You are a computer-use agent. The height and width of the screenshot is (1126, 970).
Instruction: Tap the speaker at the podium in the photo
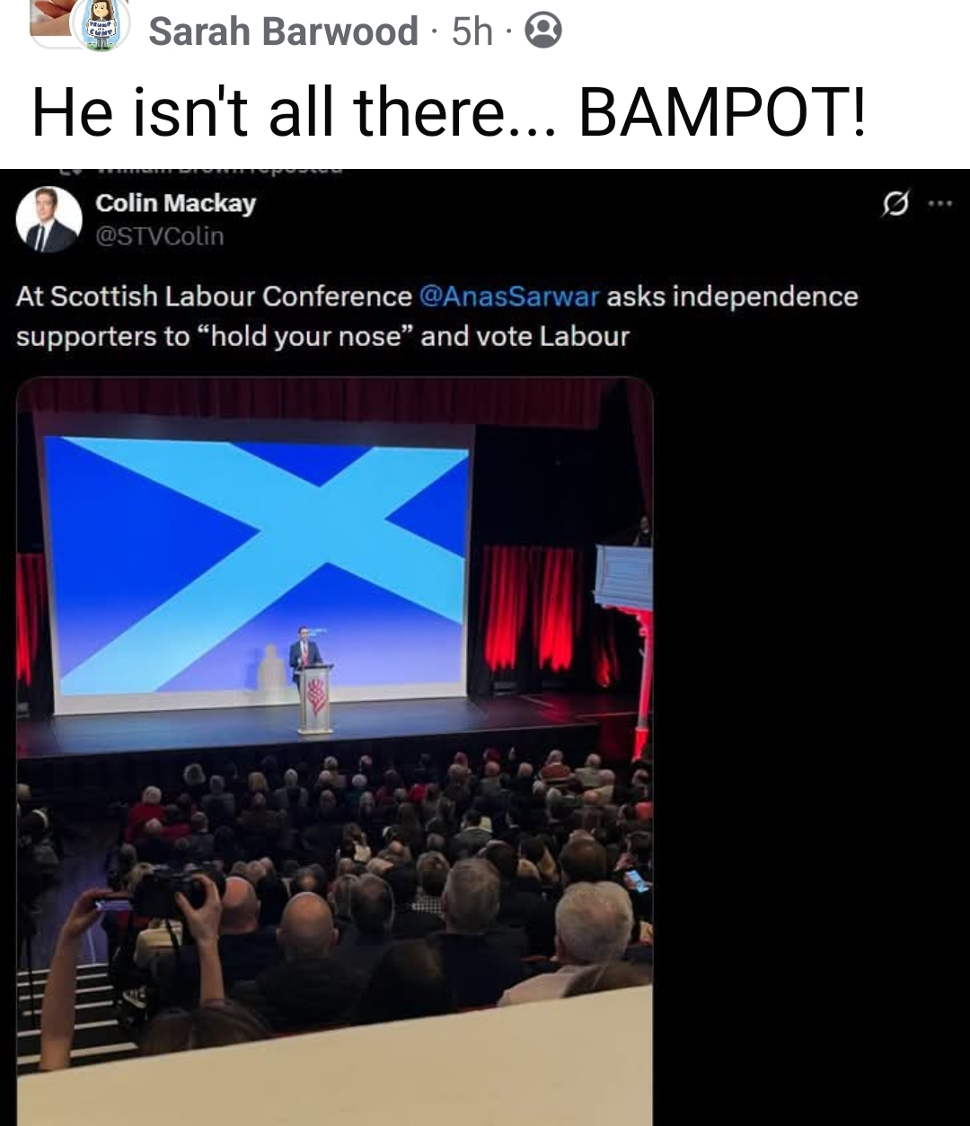click(305, 656)
